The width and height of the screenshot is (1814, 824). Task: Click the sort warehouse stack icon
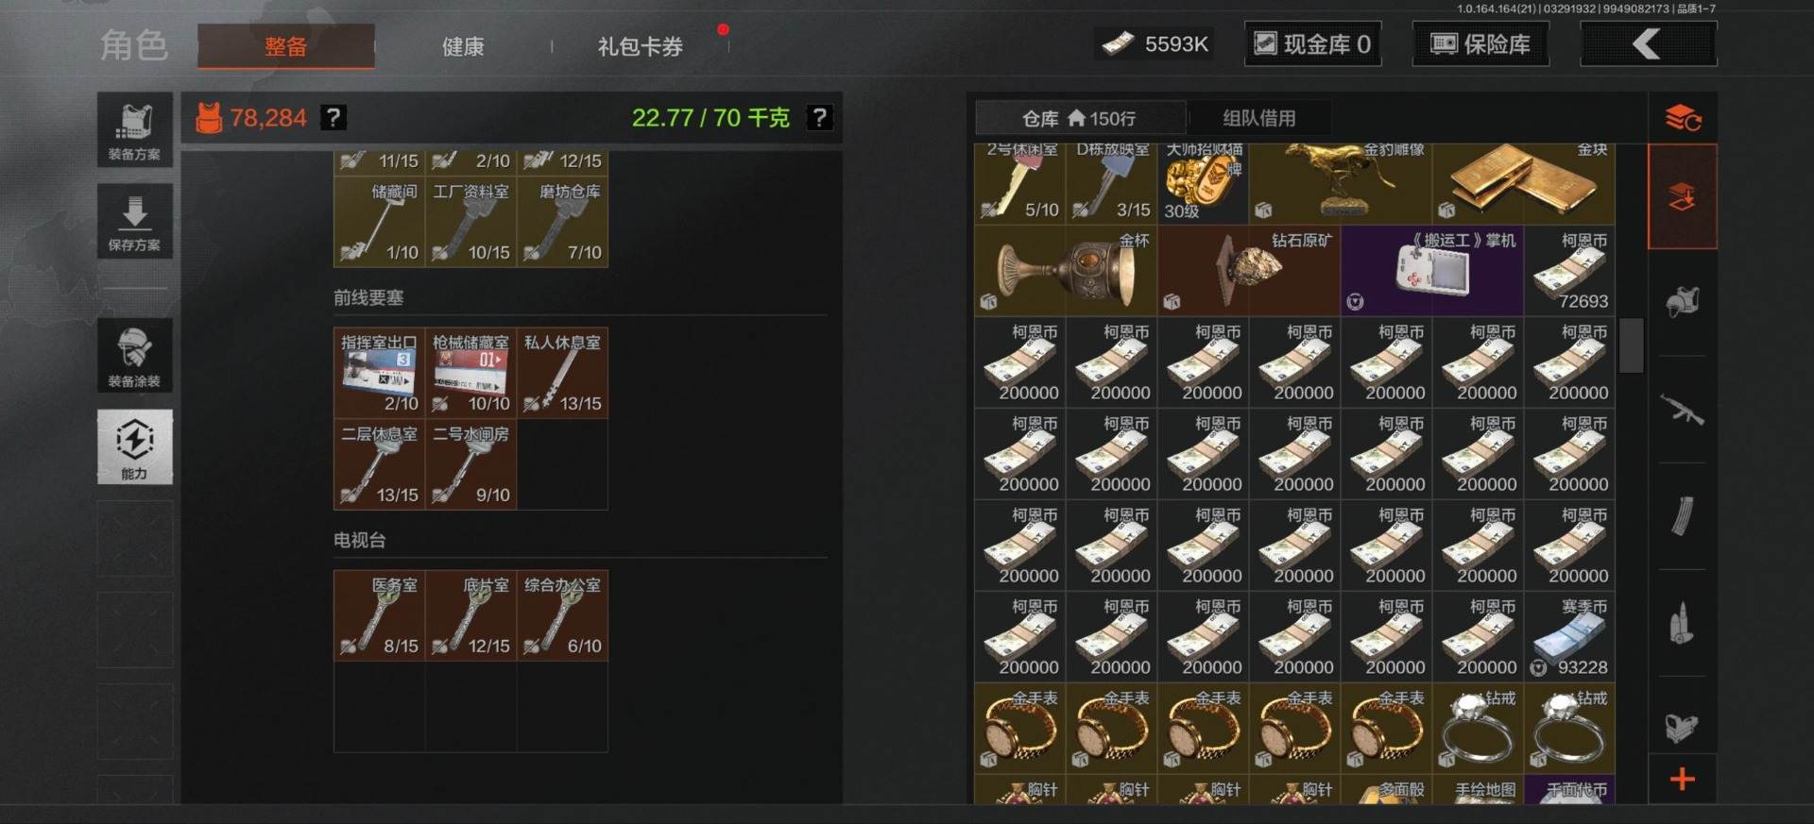[1682, 118]
